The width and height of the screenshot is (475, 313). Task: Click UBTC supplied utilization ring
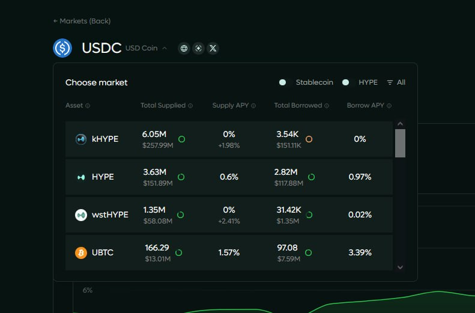[x=179, y=253]
